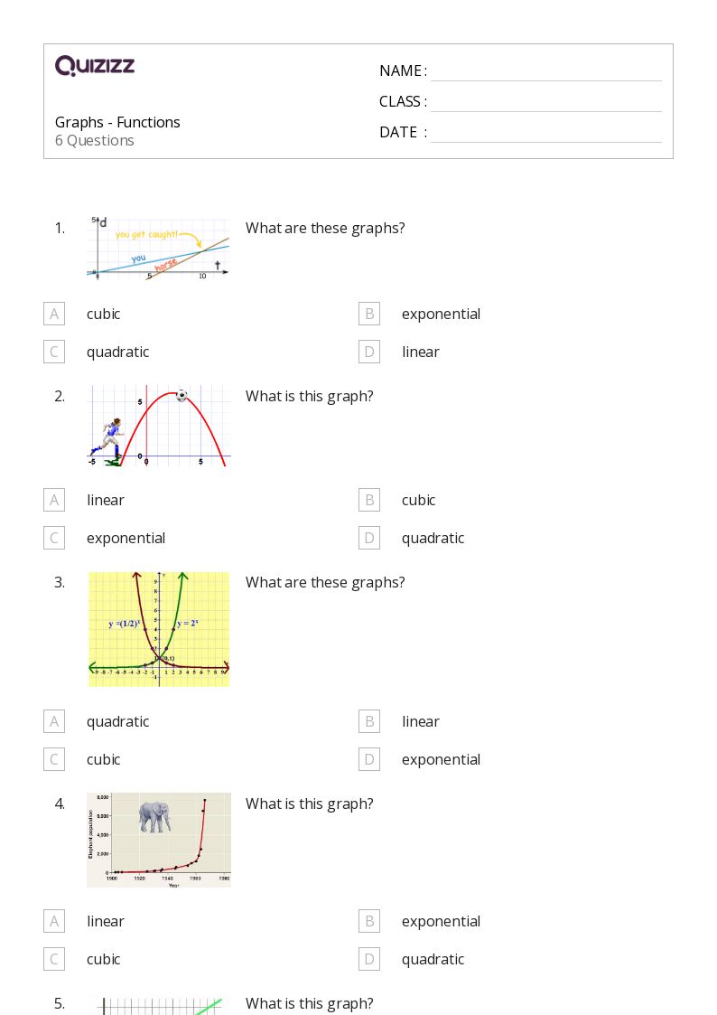Viewport: 717px width, 1015px height.
Task: Open the horse race line graph image
Action: 159,248
